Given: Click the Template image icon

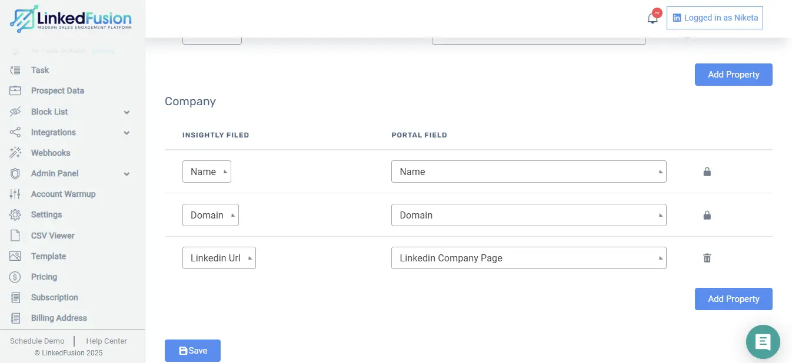Looking at the screenshot, I should tap(15, 256).
